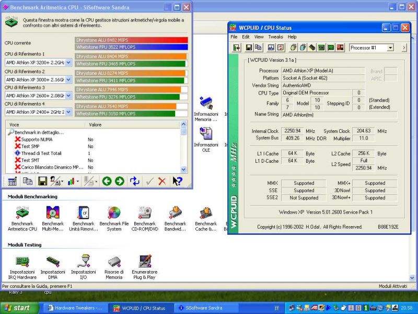Click the red board icon in WCPUID toolbar
Viewport: 418px width, 314px height.
(x=340, y=48)
